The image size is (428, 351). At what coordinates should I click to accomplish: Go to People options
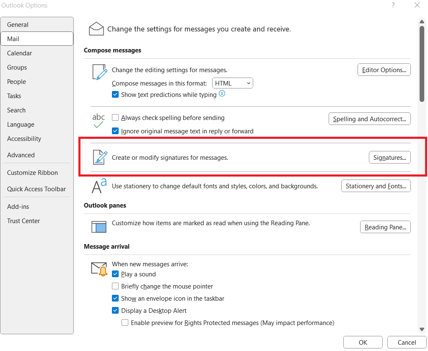37,82
